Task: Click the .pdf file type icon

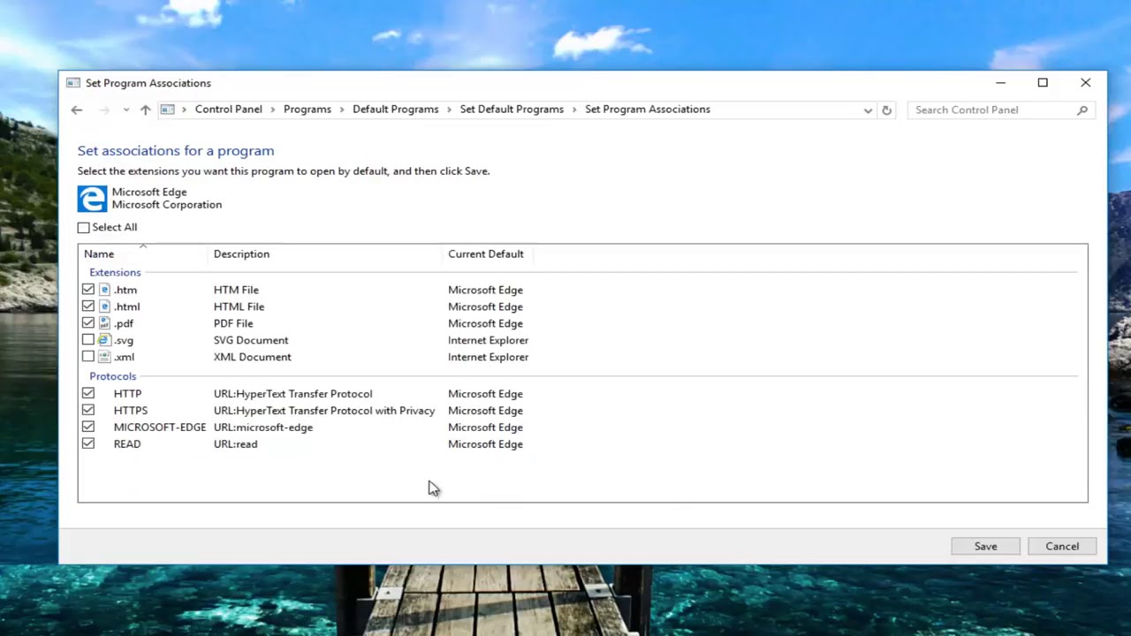Action: 104,323
